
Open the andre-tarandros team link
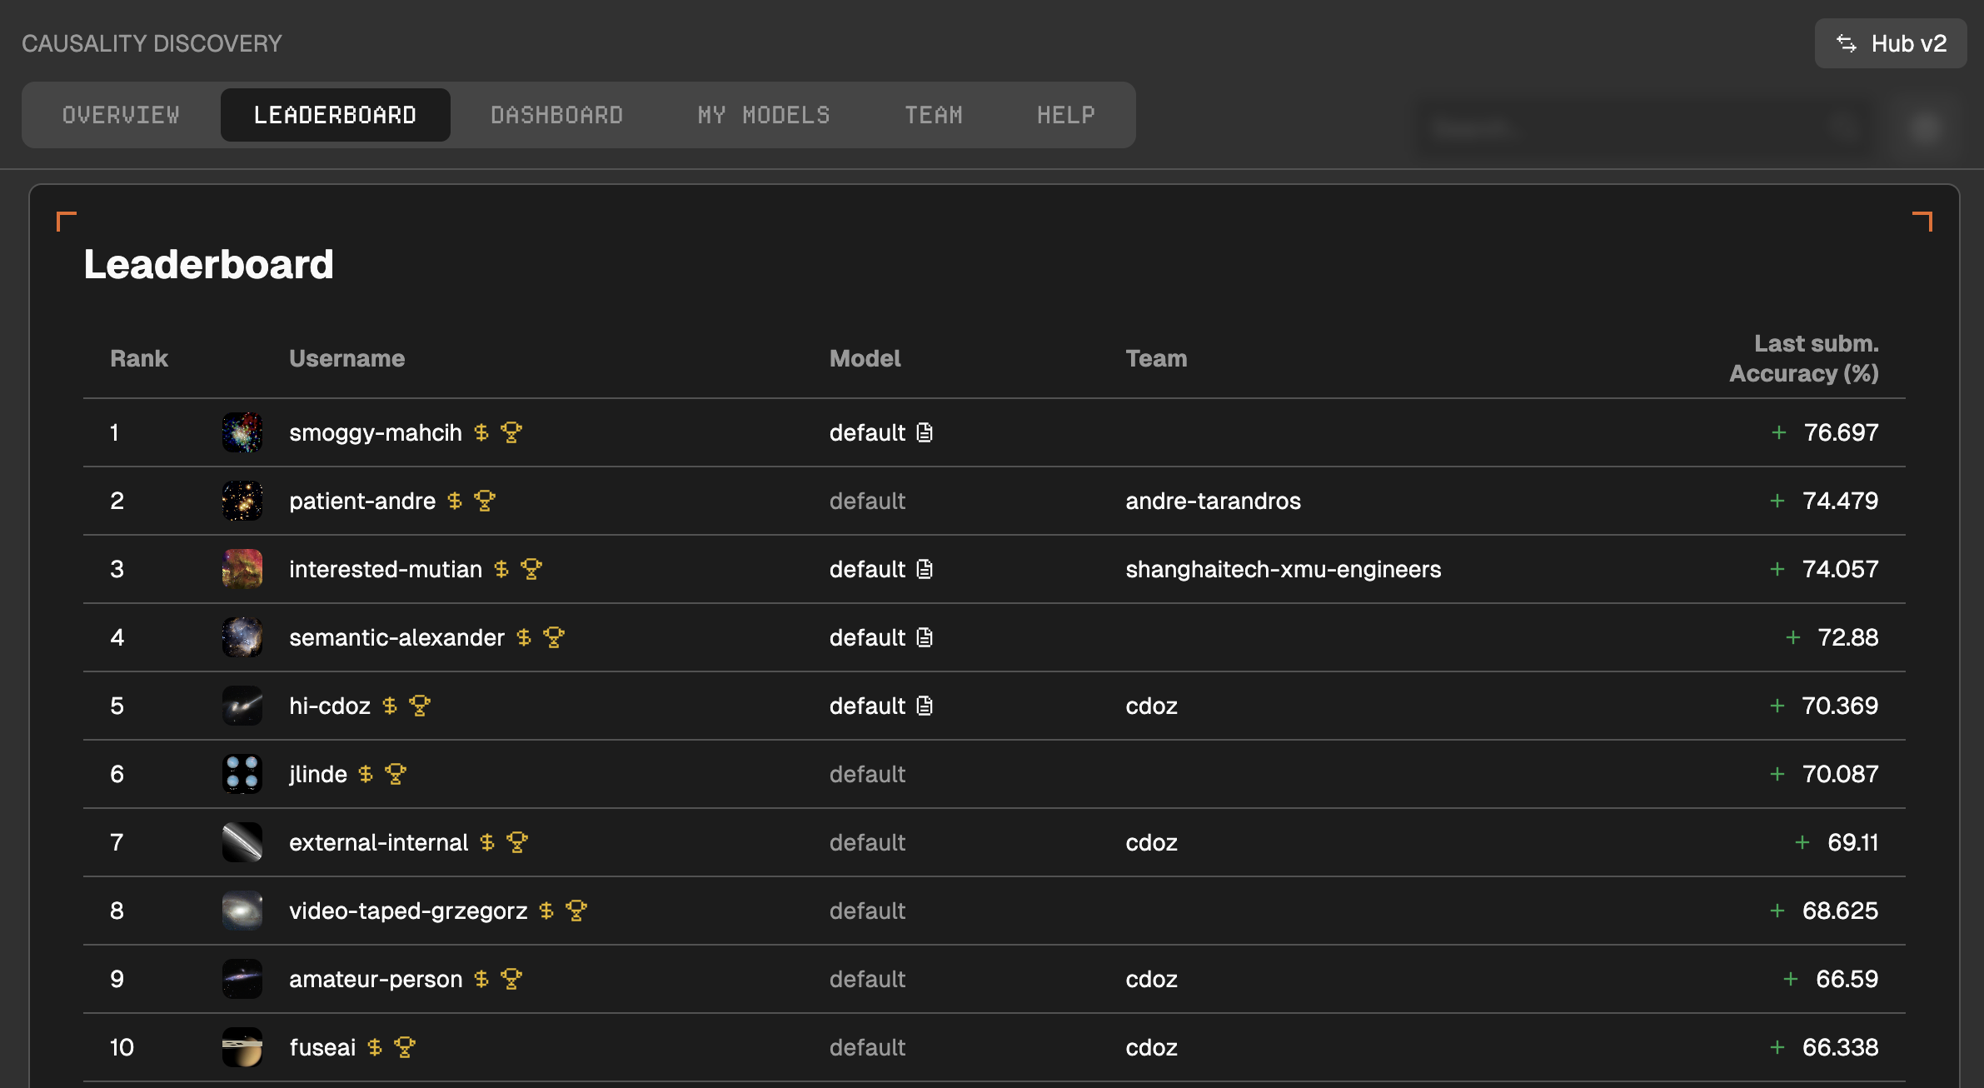1213,501
